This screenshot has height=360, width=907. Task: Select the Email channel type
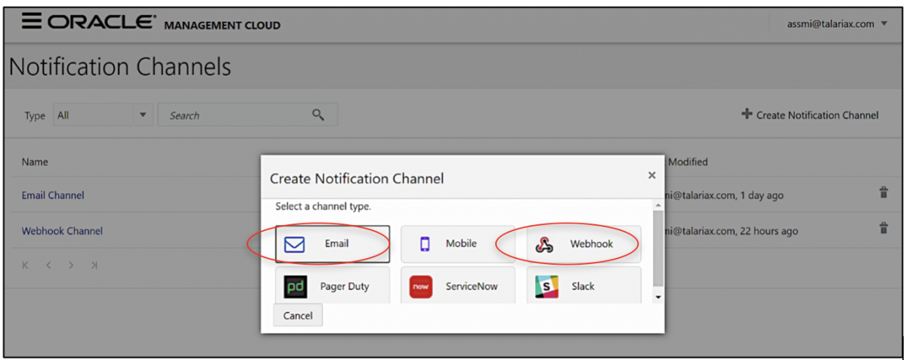333,244
